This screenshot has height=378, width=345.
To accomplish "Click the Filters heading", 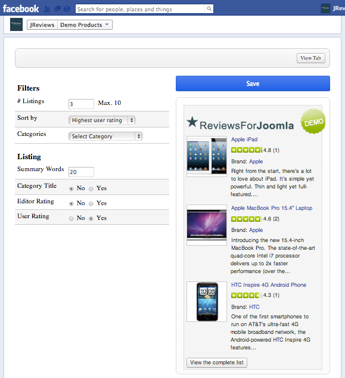I will pos(28,88).
